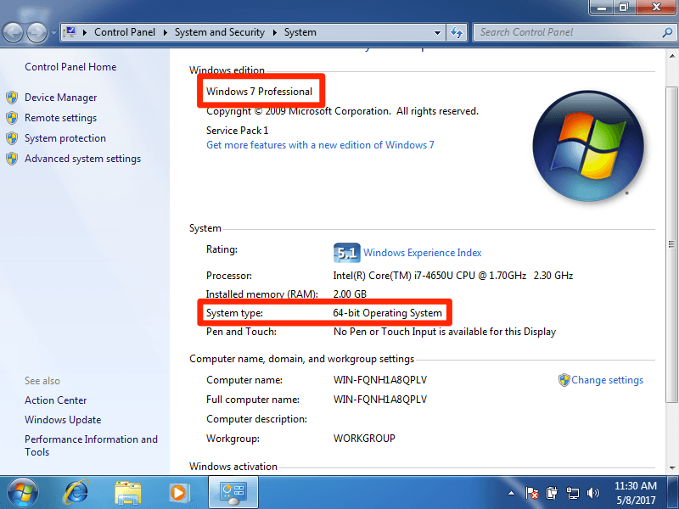Select System and Security in the breadcrumb
Image resolution: width=679 pixels, height=509 pixels.
click(x=219, y=31)
